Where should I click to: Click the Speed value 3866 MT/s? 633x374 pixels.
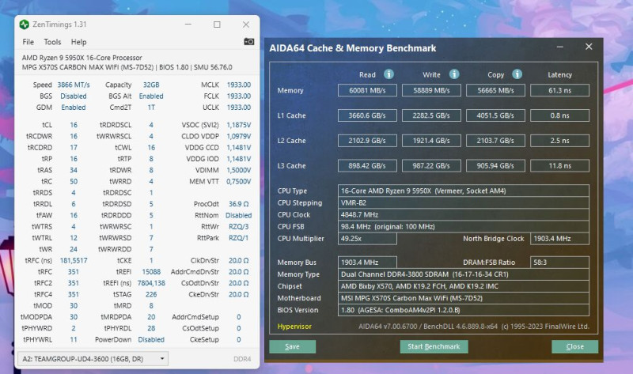(x=74, y=85)
